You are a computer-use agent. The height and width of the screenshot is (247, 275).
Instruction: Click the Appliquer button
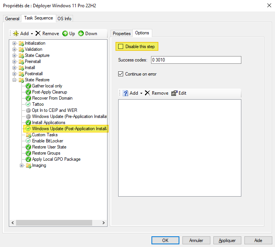[x=227, y=241]
